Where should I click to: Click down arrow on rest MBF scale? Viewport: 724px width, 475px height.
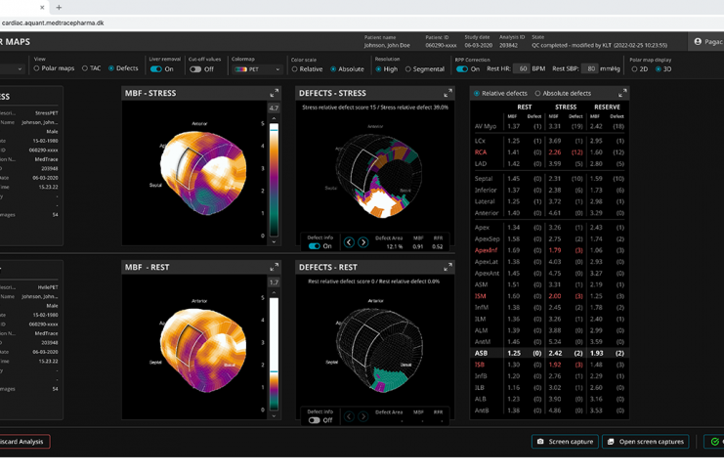pyautogui.click(x=274, y=415)
